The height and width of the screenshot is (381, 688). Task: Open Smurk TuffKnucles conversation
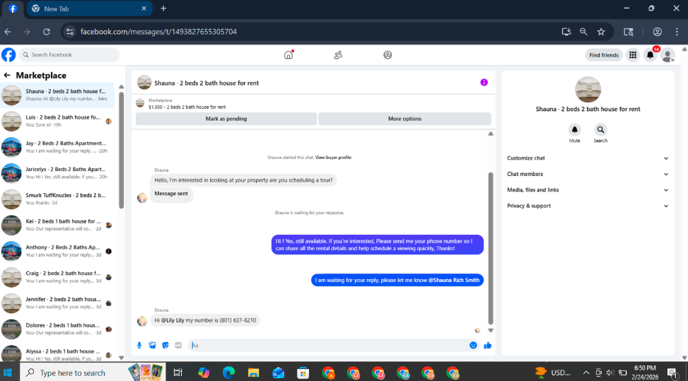click(57, 199)
